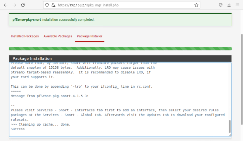Viewport: 243px width, 141px height.
Task: Go back to the previous page
Action: pyautogui.click(x=6, y=5)
